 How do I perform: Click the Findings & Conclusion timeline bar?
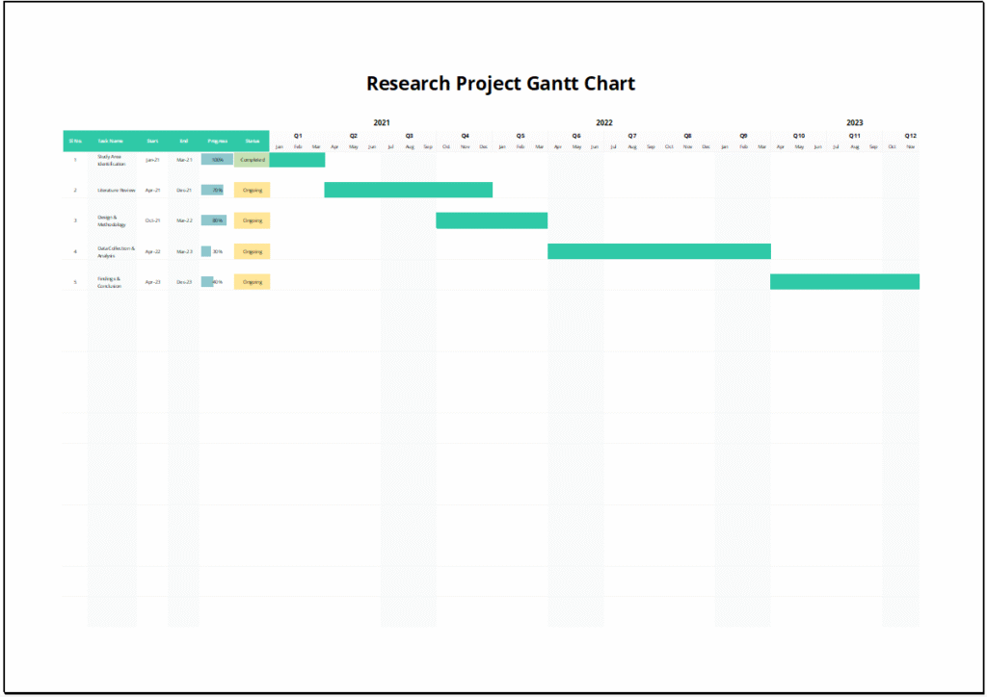(844, 281)
